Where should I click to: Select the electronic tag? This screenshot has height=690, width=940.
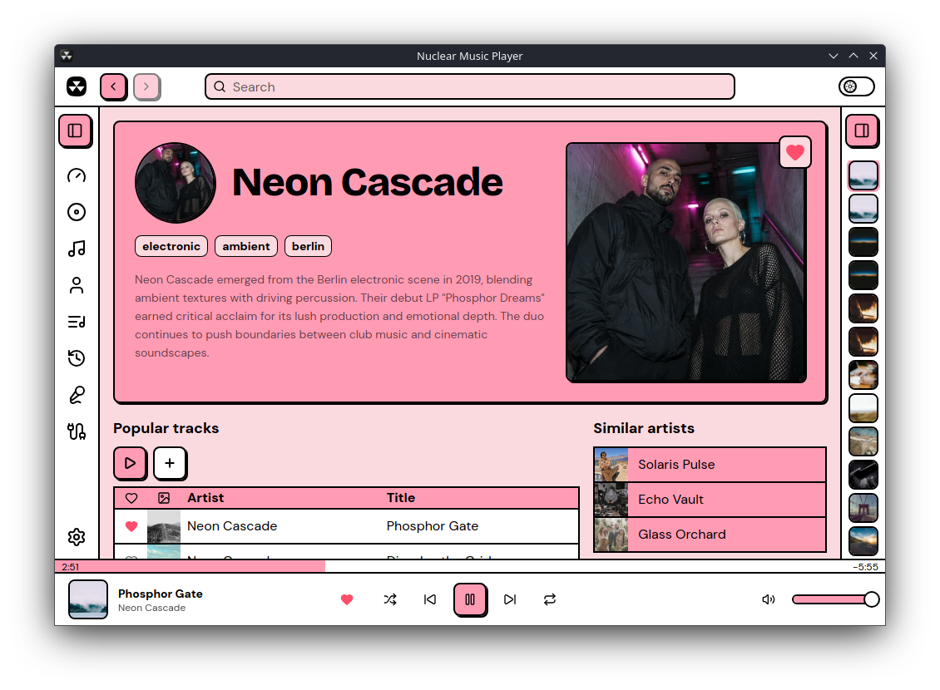(171, 246)
